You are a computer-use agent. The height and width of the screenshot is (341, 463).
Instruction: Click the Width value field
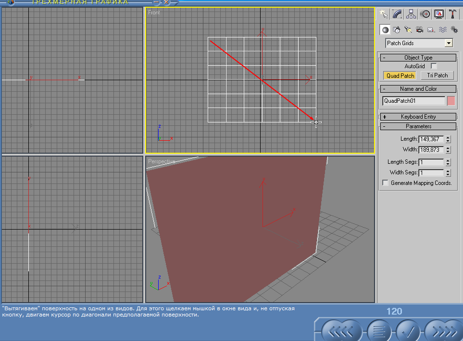pos(431,150)
